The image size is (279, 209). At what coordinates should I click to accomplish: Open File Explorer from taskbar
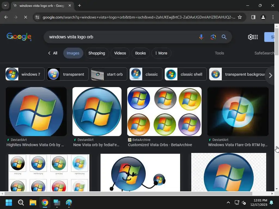pos(33,202)
